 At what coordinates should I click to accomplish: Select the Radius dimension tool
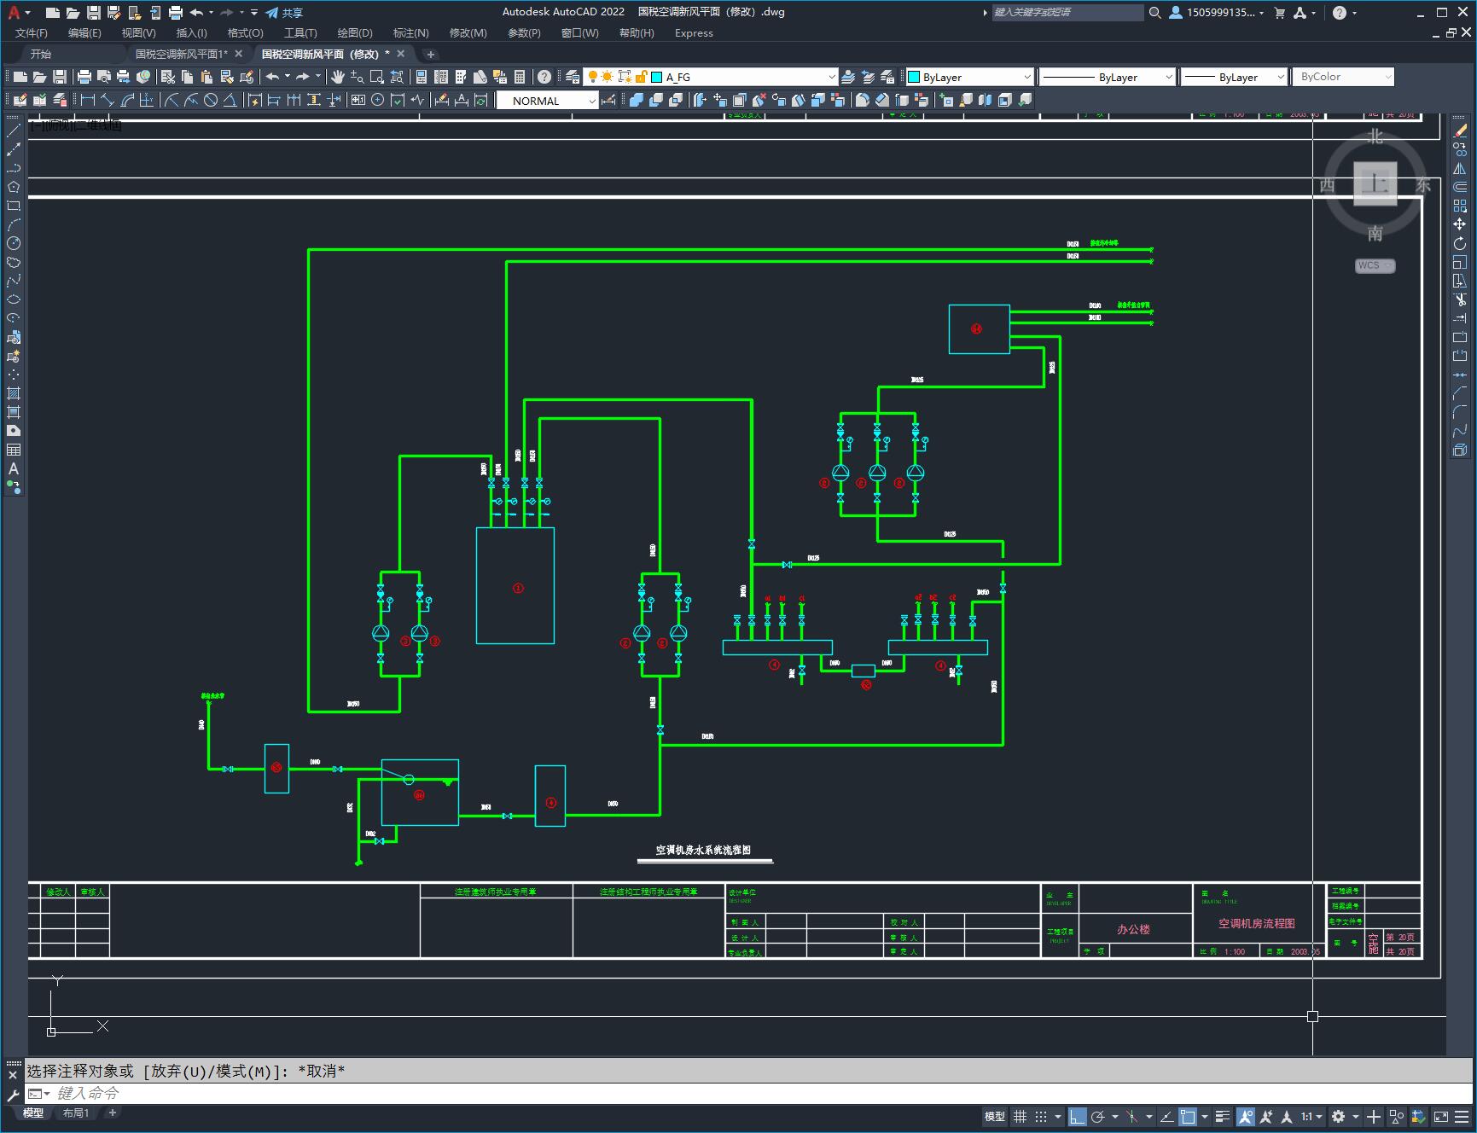pos(172,100)
